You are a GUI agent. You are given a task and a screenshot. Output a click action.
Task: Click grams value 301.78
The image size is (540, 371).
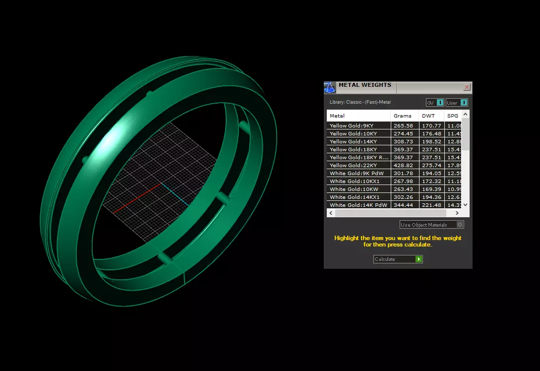point(403,173)
